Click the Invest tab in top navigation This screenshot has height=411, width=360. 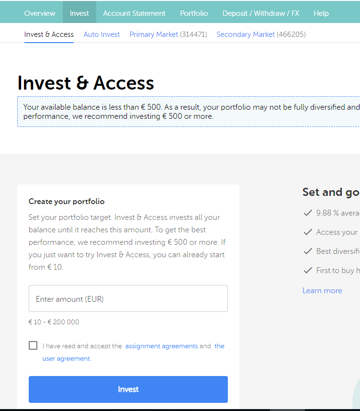pyautogui.click(x=79, y=13)
